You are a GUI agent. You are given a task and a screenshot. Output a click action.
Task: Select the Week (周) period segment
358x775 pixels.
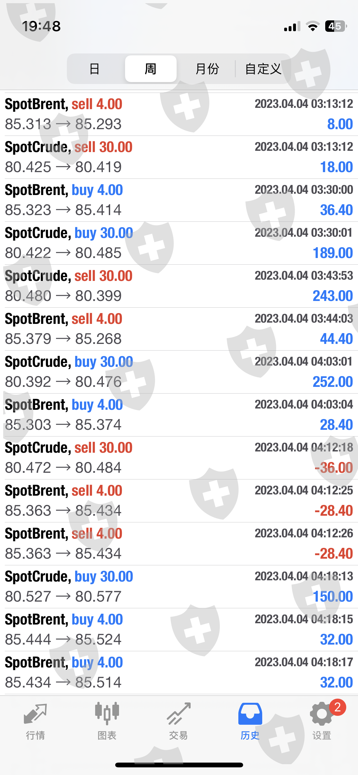pyautogui.click(x=151, y=69)
